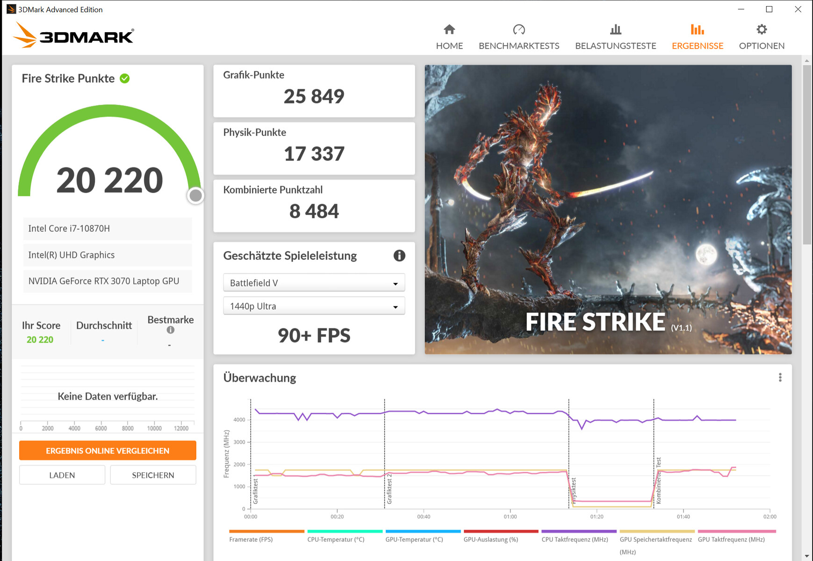Click the Grafik-Punkte score 25 849
Image resolution: width=813 pixels, height=561 pixels.
tap(314, 96)
